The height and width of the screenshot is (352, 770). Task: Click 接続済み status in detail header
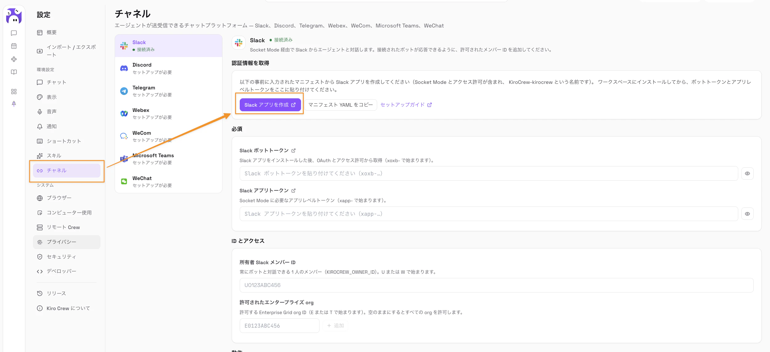point(281,40)
